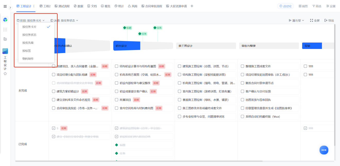Switch to the 统计 tab

tap(119, 6)
